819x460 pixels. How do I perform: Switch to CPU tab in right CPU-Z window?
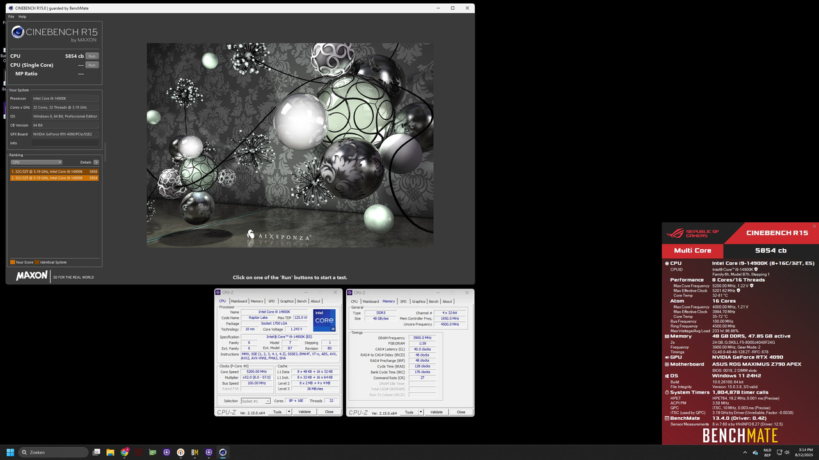click(354, 301)
